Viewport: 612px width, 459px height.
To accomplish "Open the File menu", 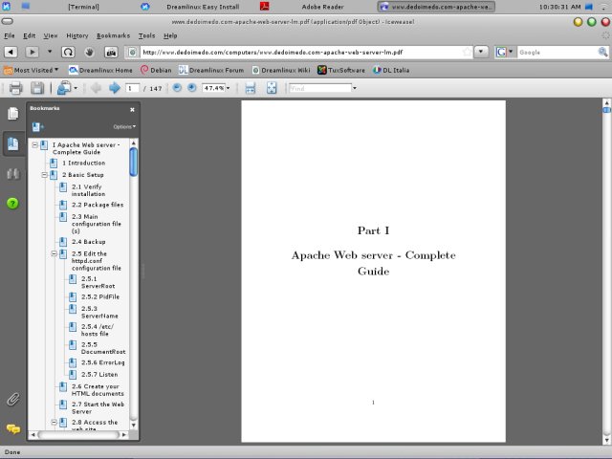I will pos(10,35).
